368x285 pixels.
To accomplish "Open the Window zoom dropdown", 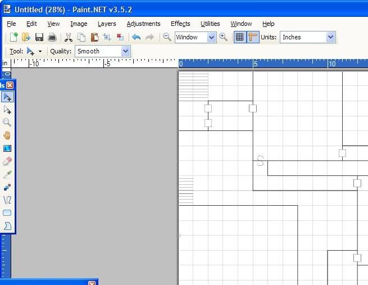I will point(211,37).
